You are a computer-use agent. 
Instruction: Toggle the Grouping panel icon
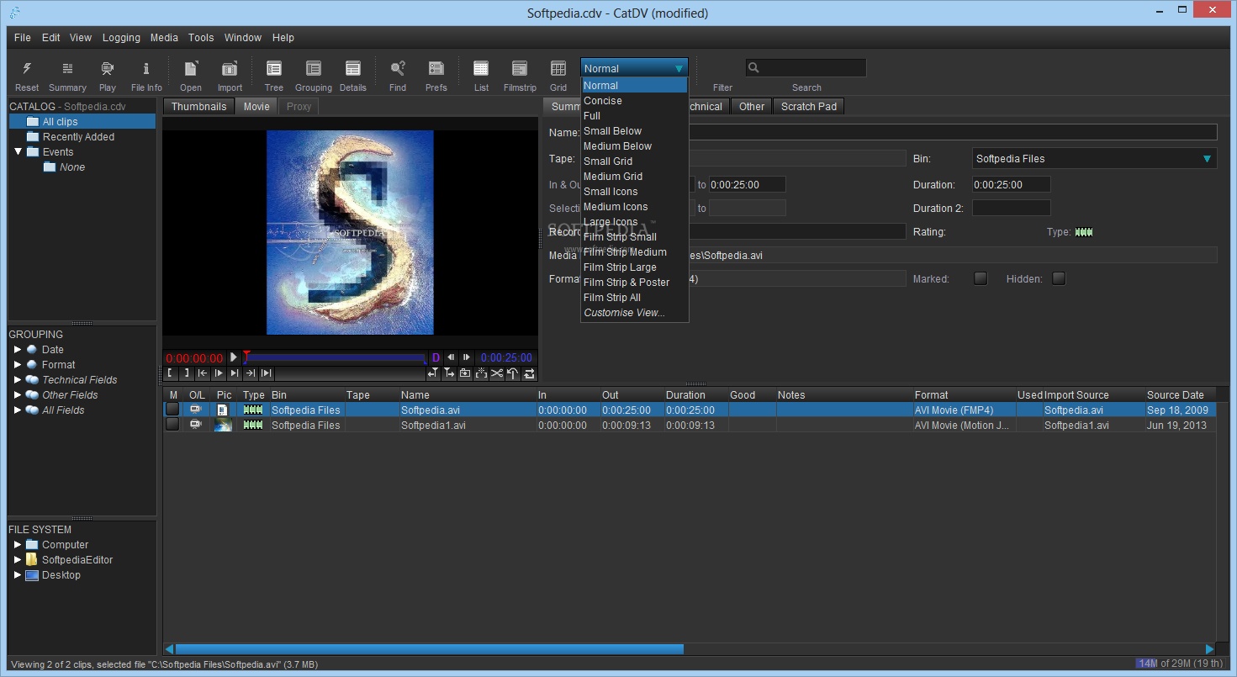pos(314,69)
